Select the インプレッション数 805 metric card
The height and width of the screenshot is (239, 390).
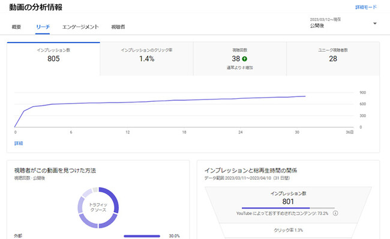click(53, 59)
